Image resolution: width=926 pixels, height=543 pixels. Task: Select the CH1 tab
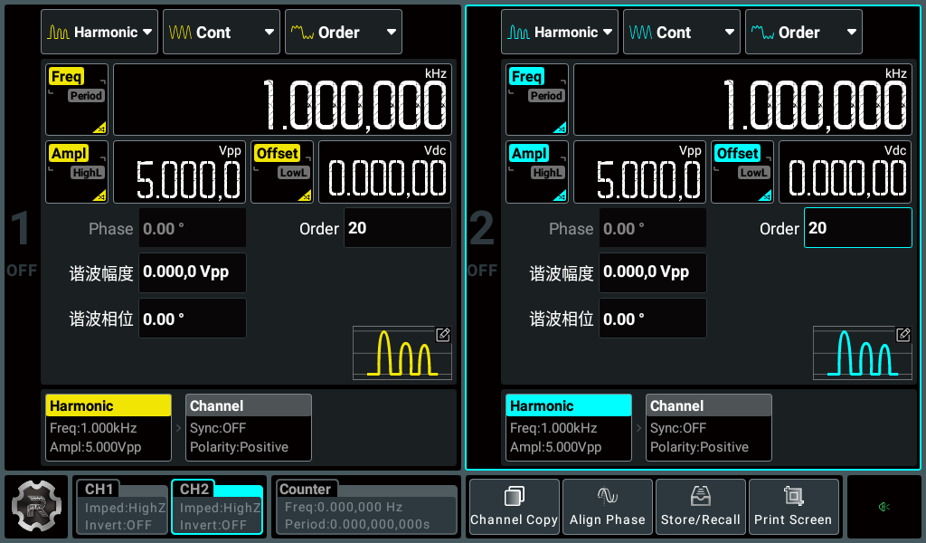point(122,507)
